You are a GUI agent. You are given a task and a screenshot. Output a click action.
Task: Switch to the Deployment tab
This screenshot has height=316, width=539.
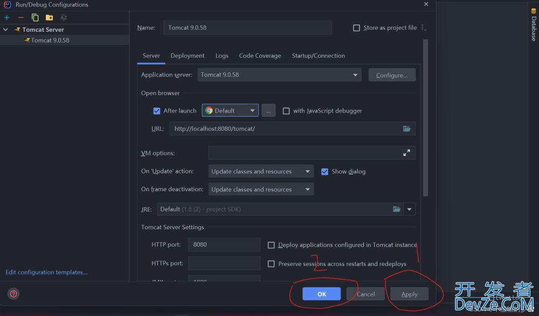point(188,55)
